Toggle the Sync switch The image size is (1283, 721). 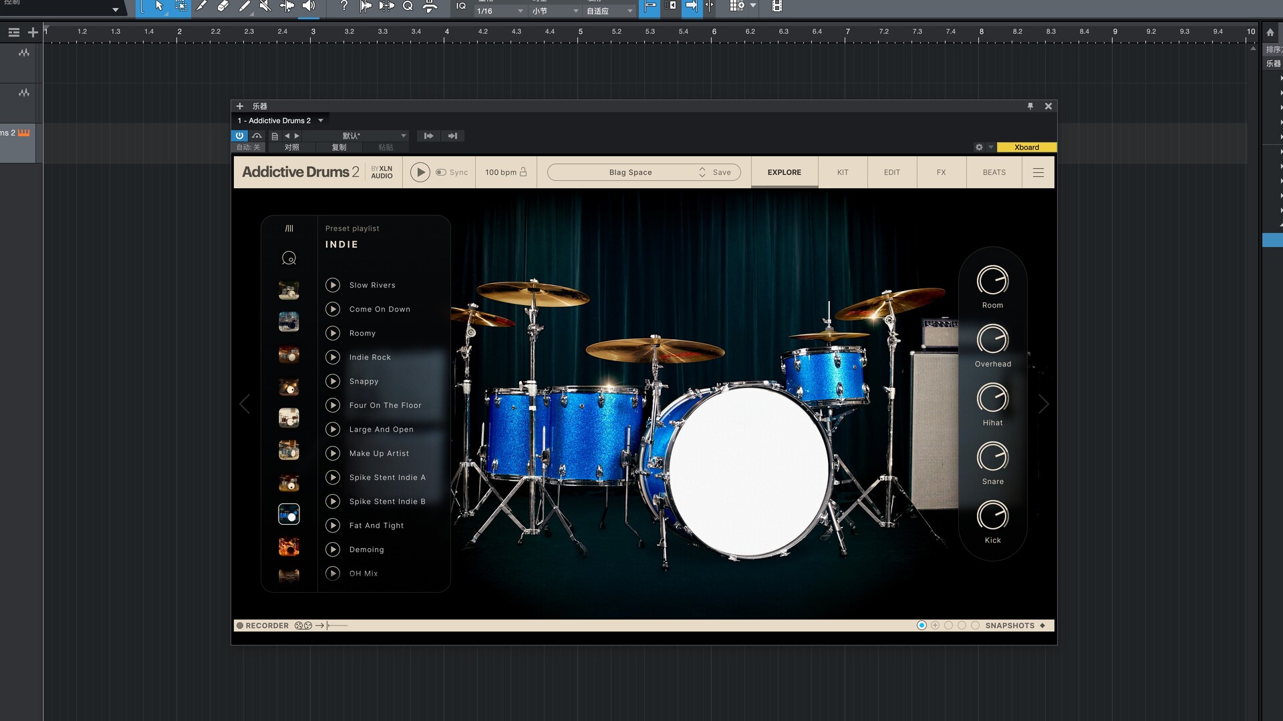coord(441,172)
